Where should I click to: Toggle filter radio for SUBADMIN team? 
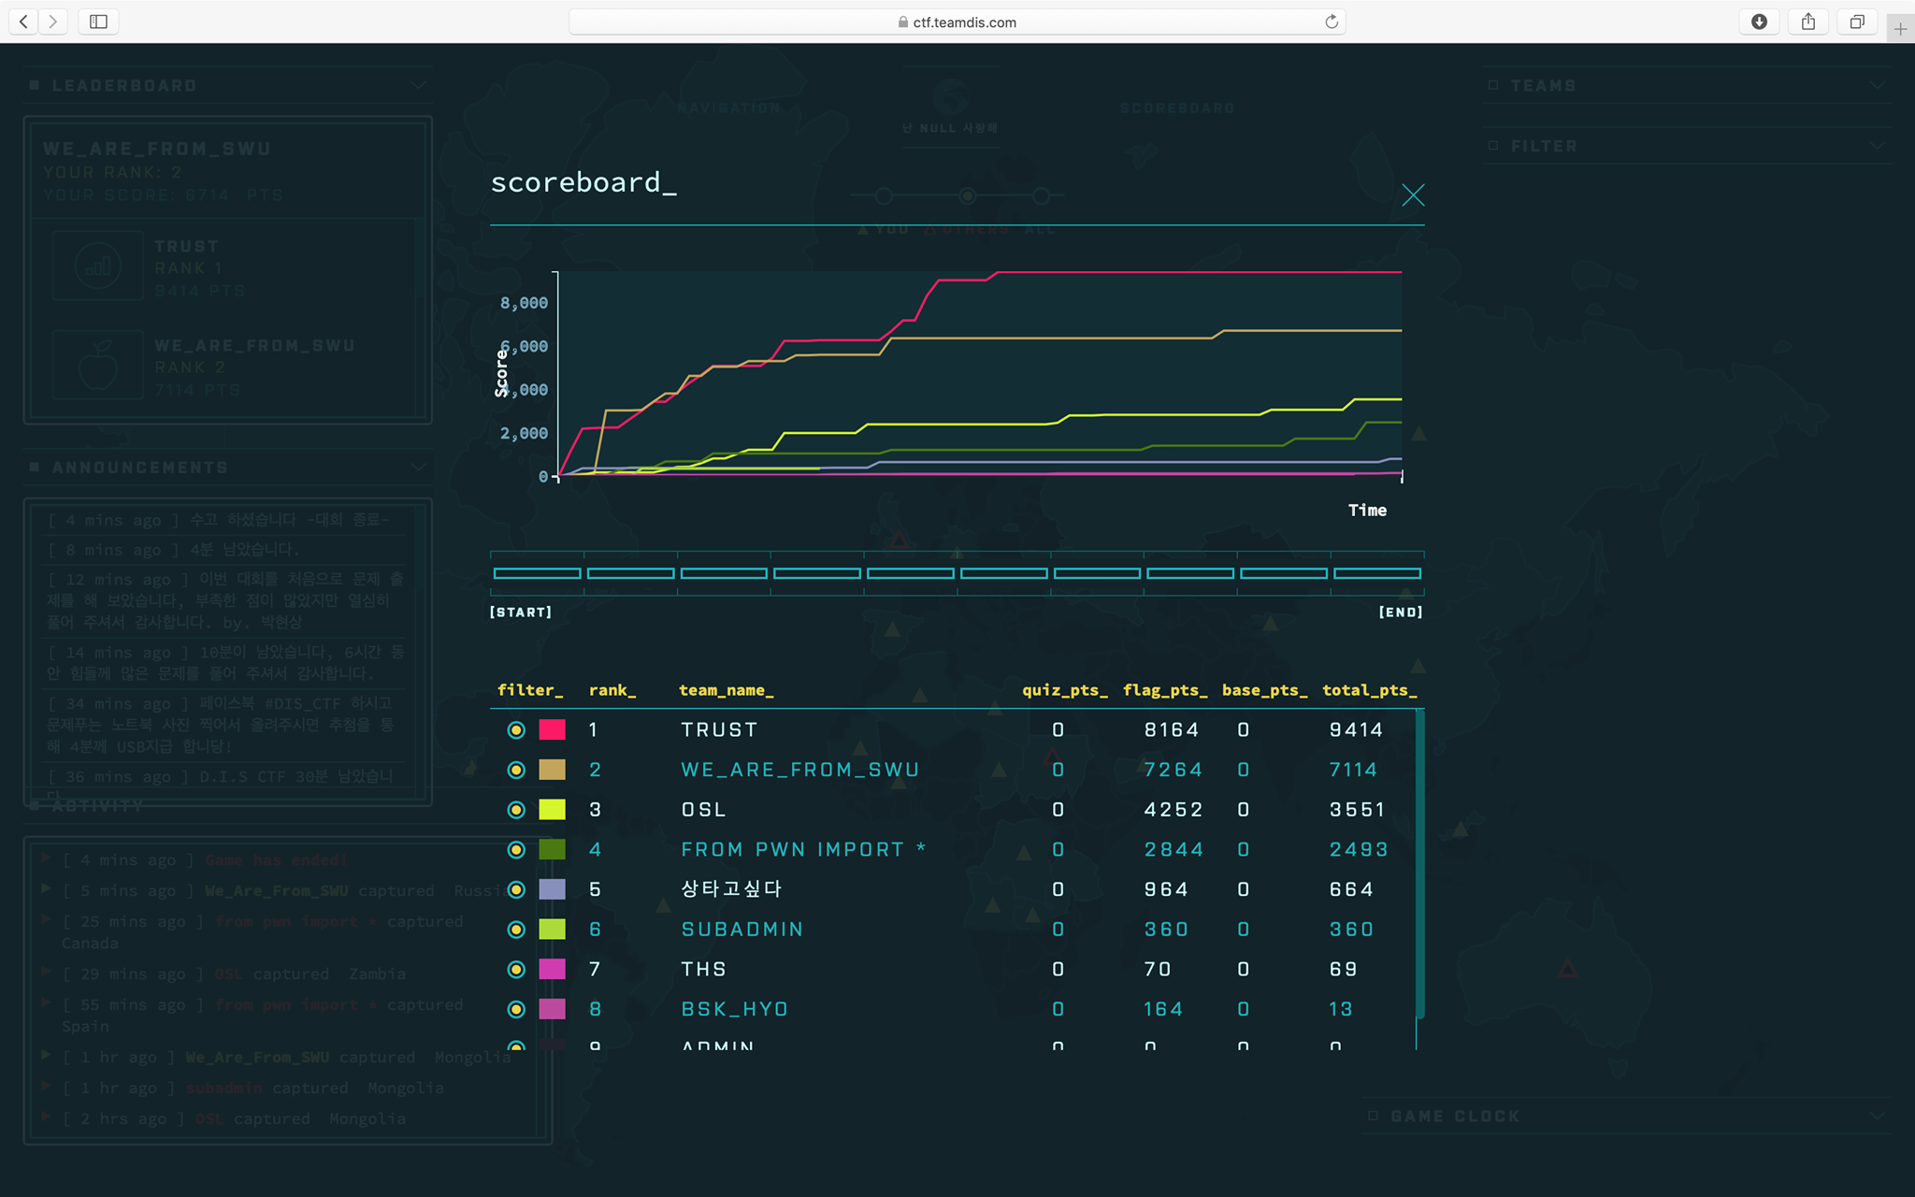516,930
